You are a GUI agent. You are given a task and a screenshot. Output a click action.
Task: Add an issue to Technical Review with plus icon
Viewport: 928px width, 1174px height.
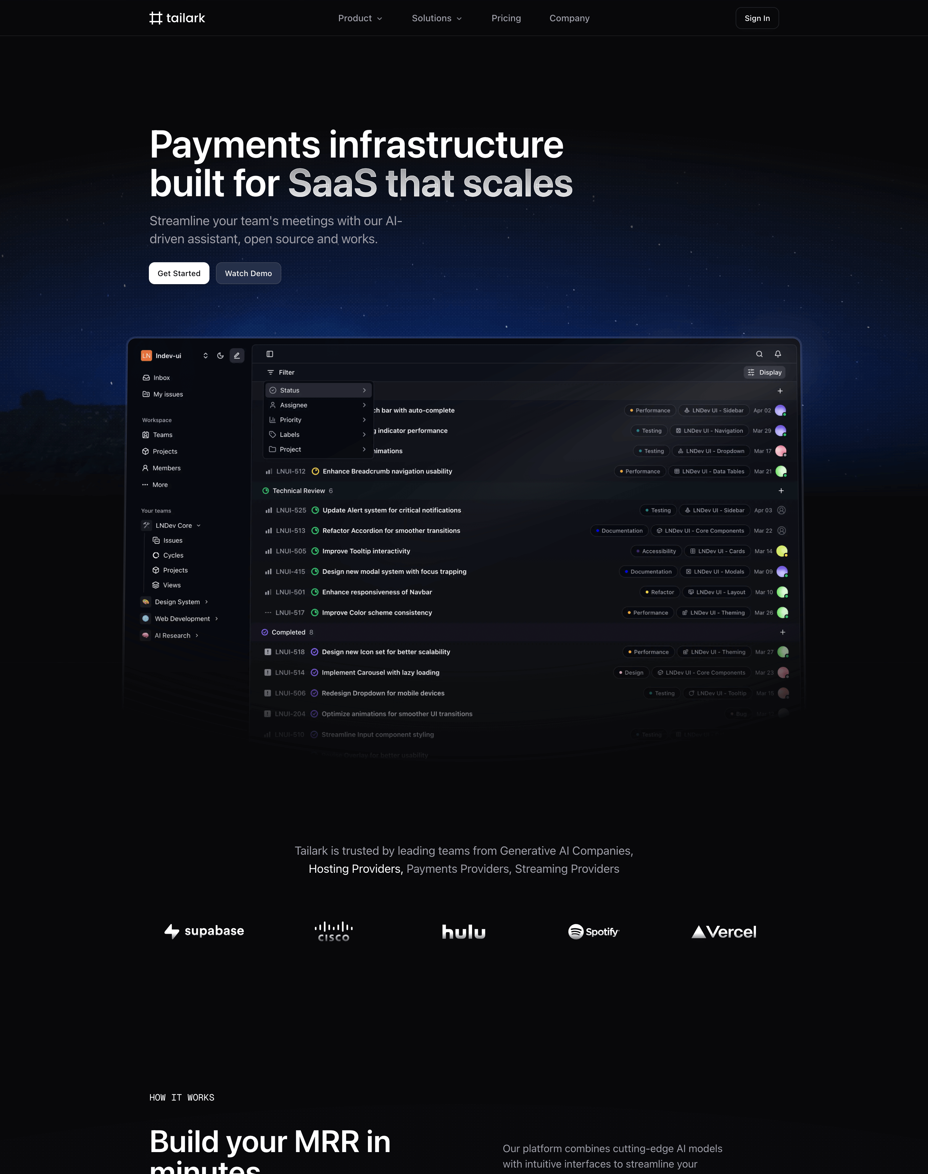(x=781, y=490)
